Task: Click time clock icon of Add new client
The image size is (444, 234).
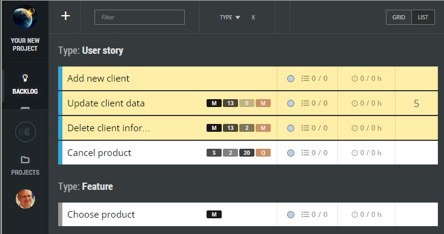Action: pyautogui.click(x=354, y=79)
